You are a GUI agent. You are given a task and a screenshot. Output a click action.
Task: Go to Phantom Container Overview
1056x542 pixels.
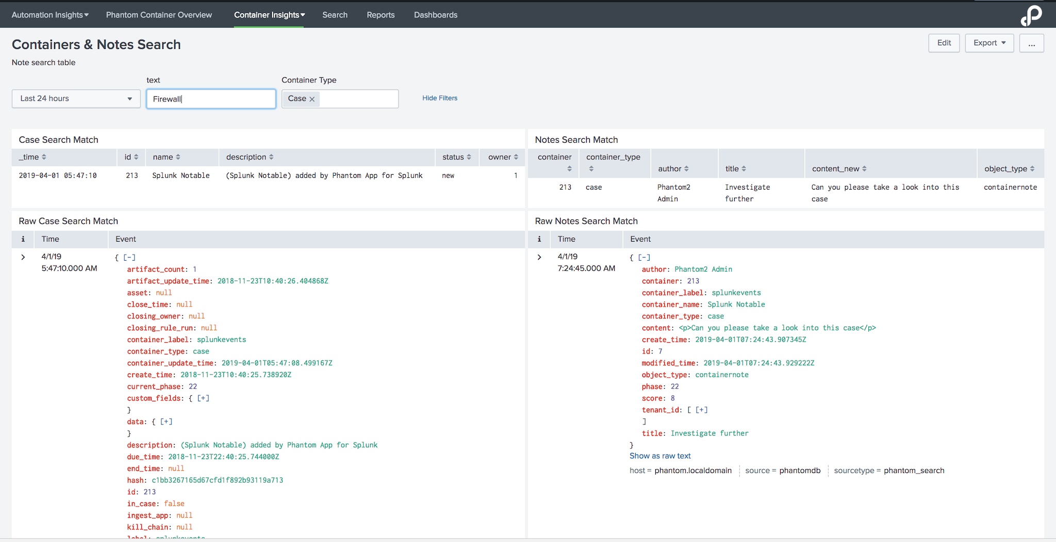point(159,15)
